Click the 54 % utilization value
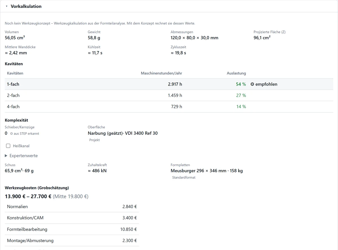The height and width of the screenshot is (250, 338). [241, 84]
